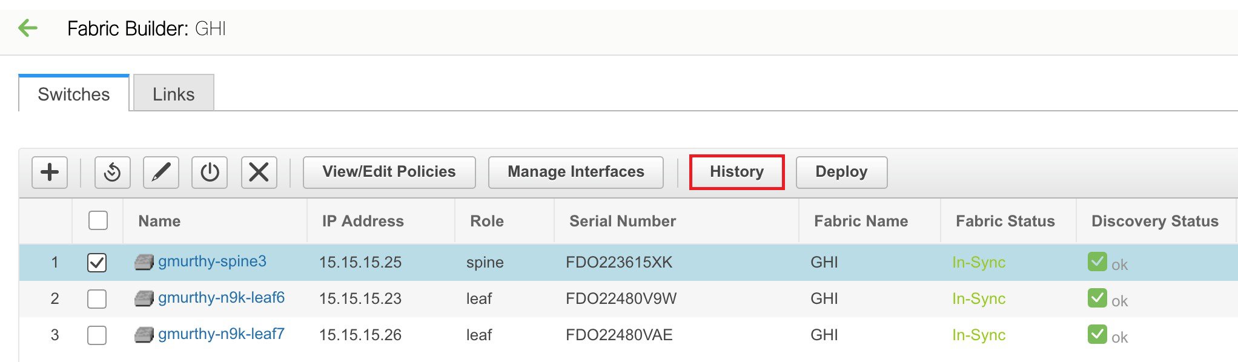Image resolution: width=1238 pixels, height=362 pixels.
Task: Uncheck the gmurthy-spine3 row checkbox
Action: [97, 263]
